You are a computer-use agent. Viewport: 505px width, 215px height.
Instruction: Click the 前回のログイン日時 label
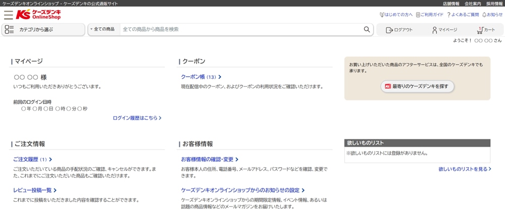pos(32,102)
